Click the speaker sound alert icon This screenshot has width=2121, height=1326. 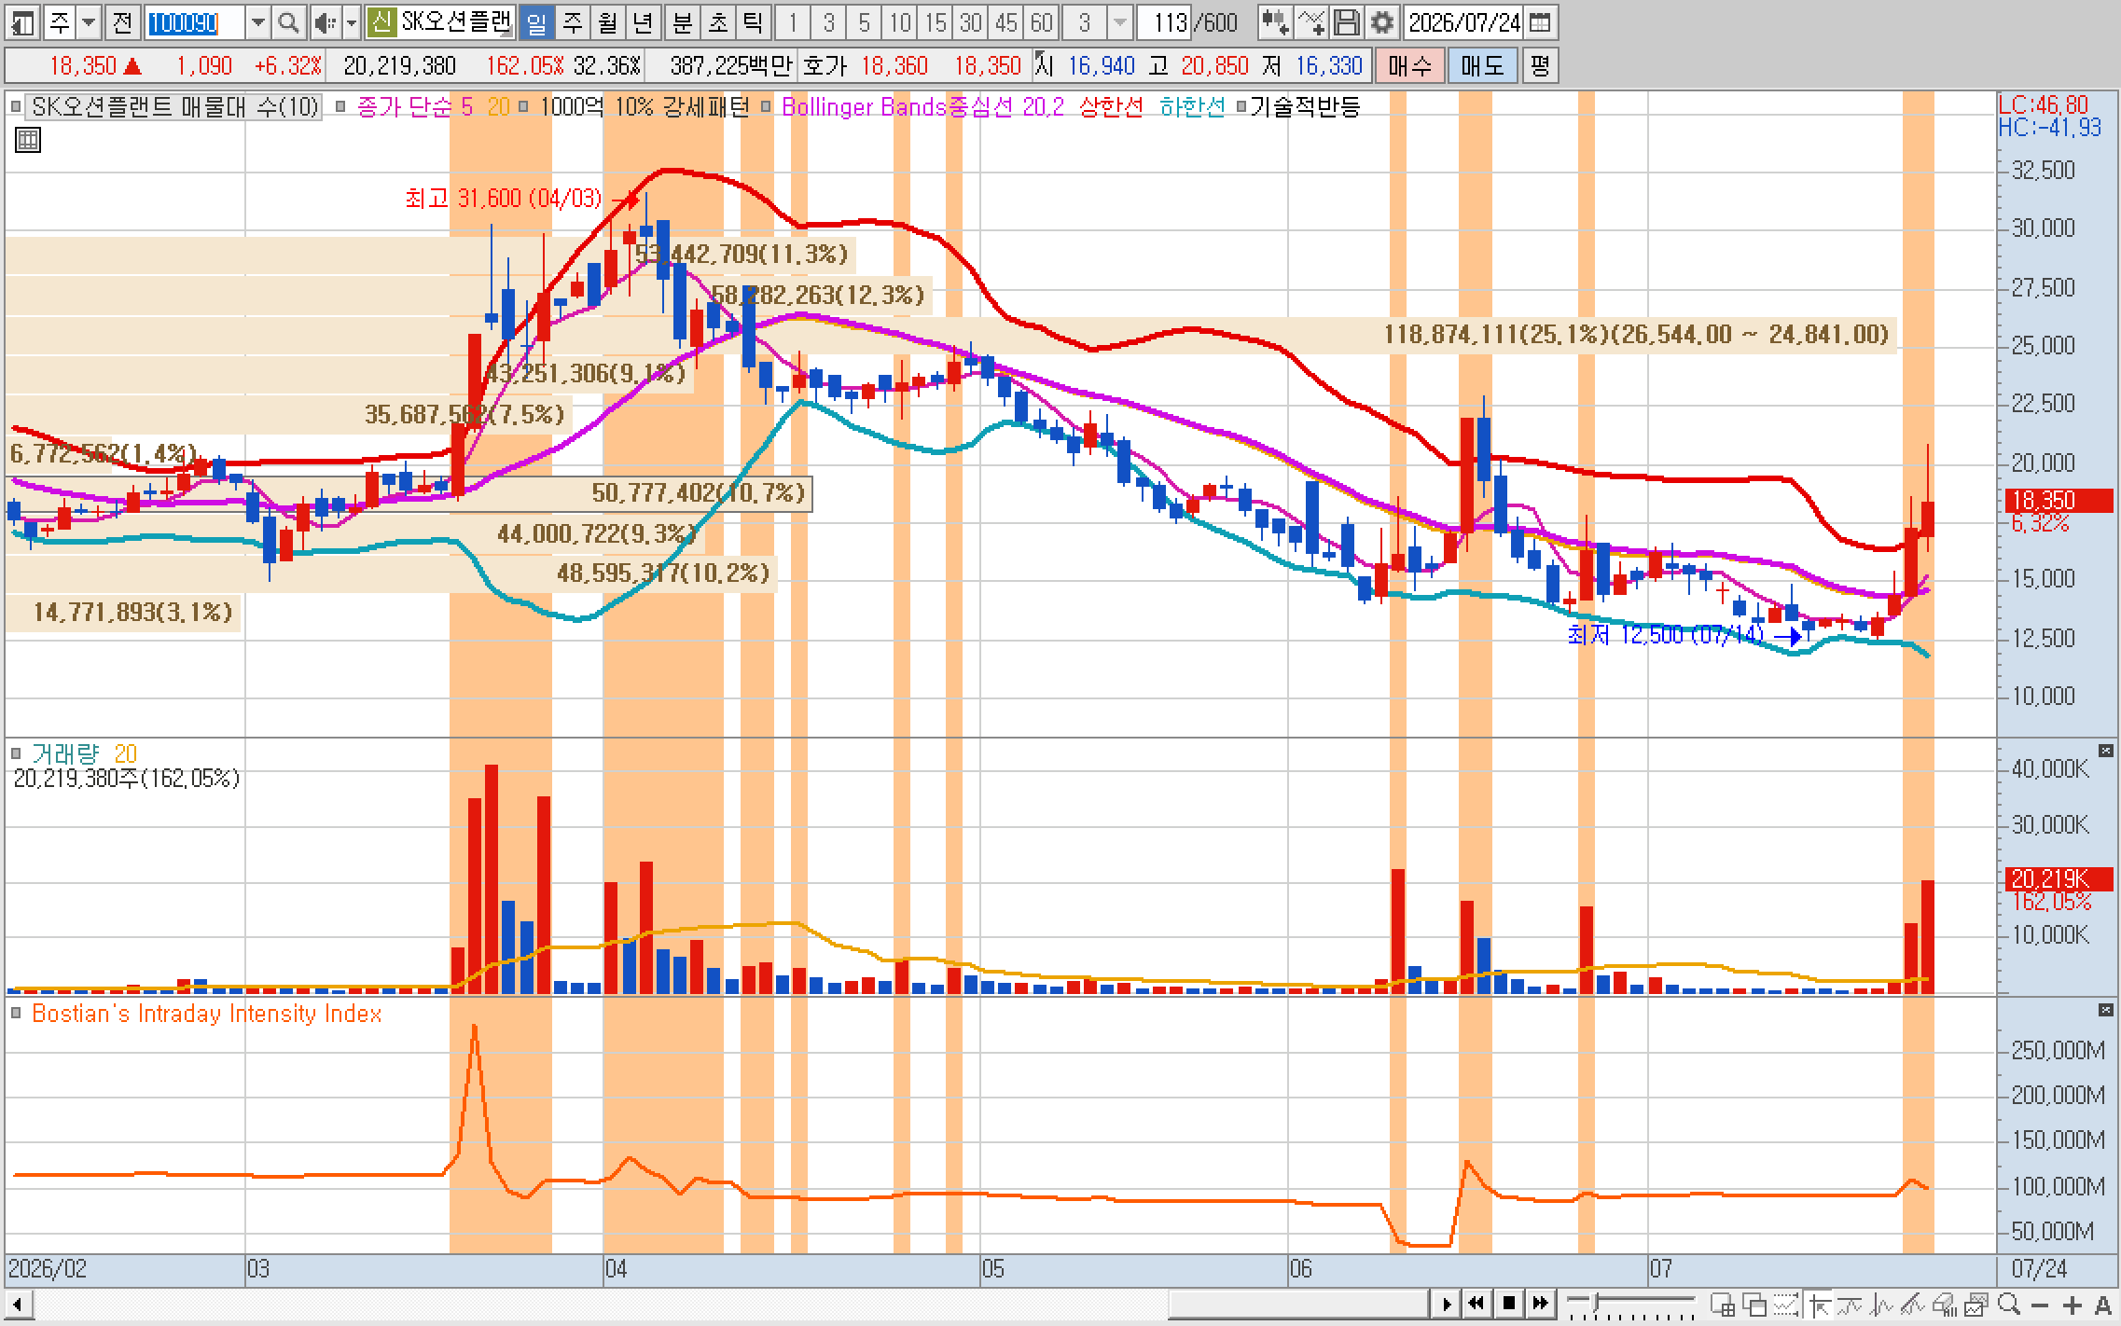point(325,22)
